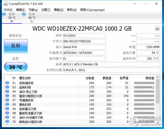Open the 主题(T) menu
The height and width of the screenshot is (129, 164).
(46, 10)
